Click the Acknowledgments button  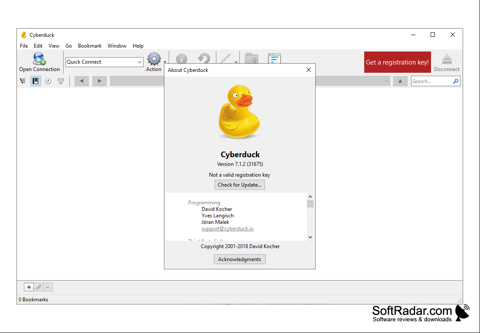pyautogui.click(x=240, y=259)
